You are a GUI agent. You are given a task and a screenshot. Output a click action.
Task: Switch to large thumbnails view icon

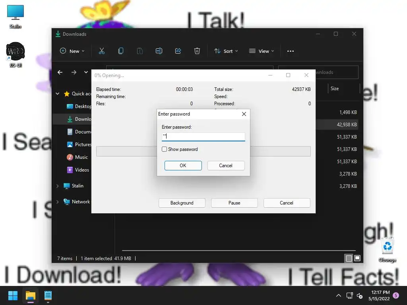357,258
